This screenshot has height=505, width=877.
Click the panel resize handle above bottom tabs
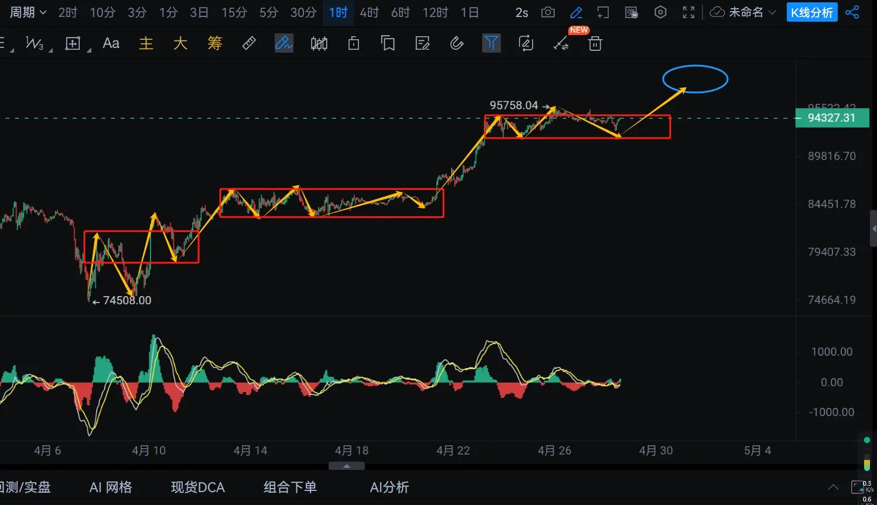(346, 466)
